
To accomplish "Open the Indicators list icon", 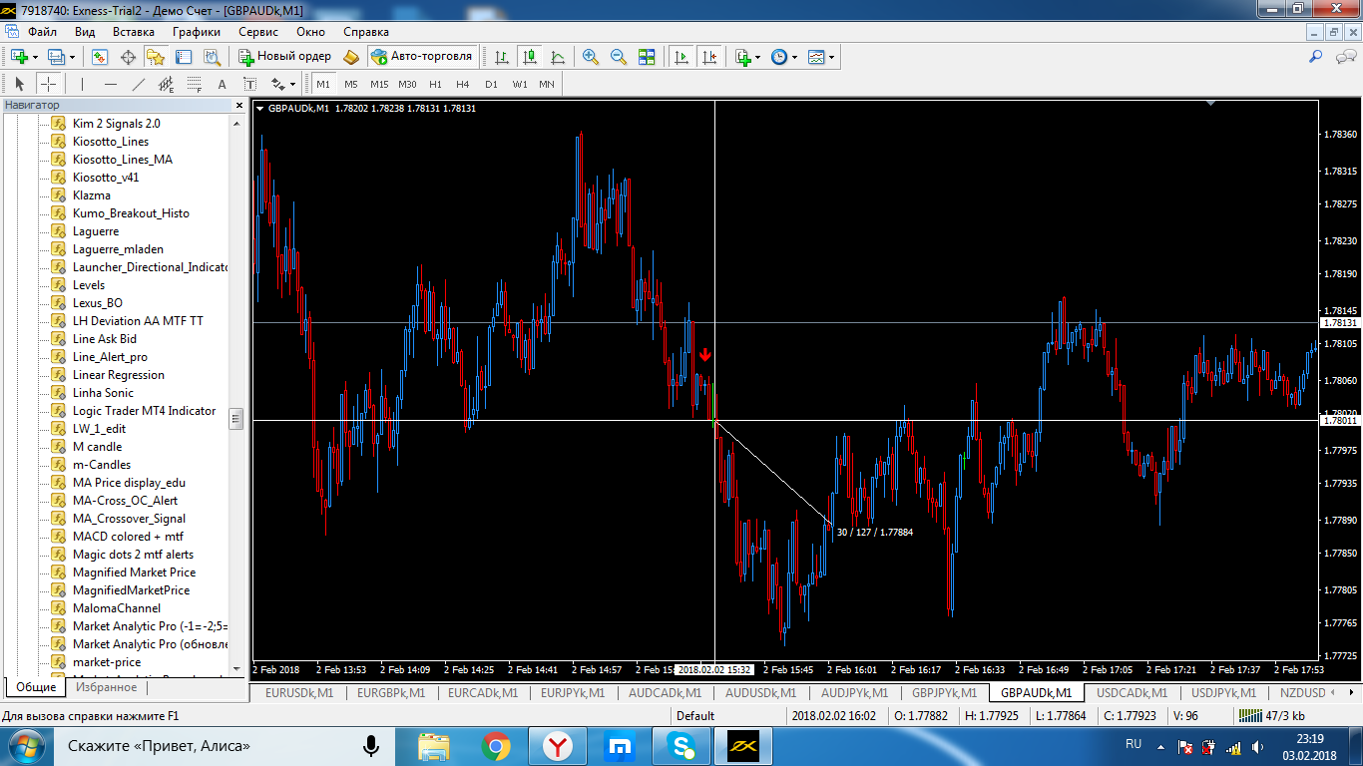I will (742, 57).
